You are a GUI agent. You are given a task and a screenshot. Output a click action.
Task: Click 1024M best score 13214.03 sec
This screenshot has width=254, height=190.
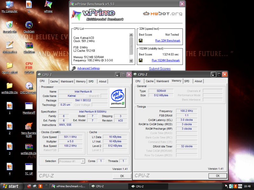[170, 54]
